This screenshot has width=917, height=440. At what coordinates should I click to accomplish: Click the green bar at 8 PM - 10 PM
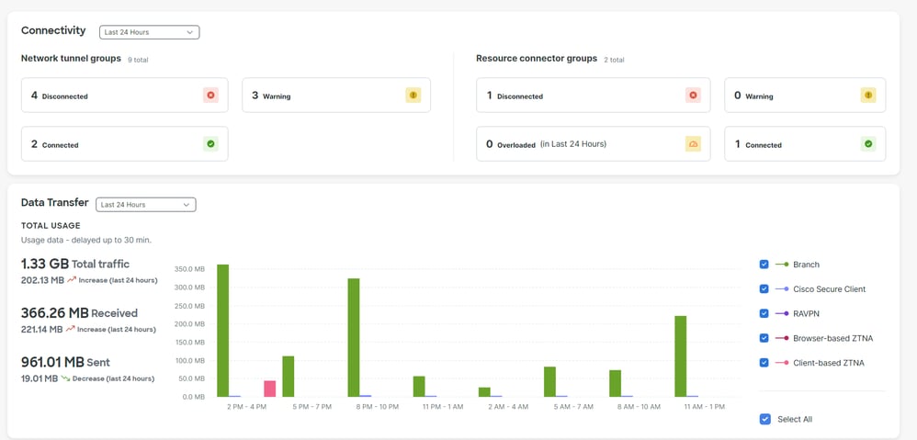coord(354,338)
